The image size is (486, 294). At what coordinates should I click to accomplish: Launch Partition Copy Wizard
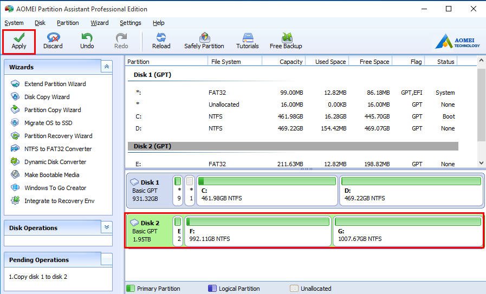click(x=53, y=110)
